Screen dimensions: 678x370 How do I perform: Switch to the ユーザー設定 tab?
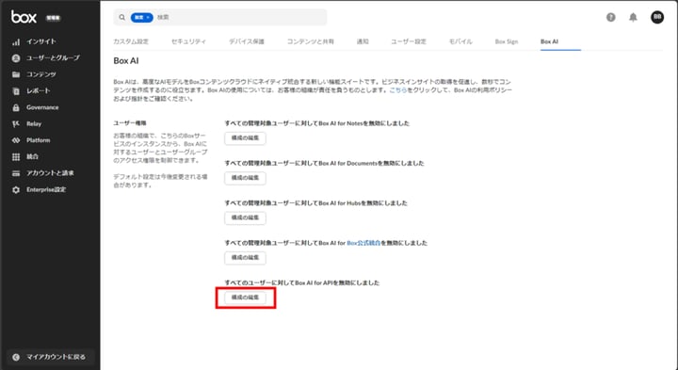(409, 41)
